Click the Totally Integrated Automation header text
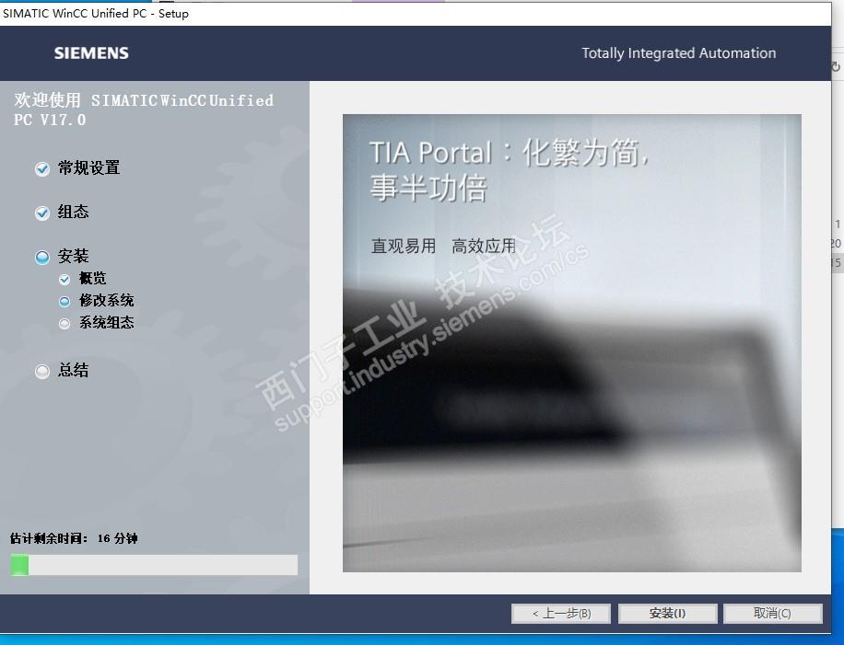Image resolution: width=844 pixels, height=645 pixels. 679,53
